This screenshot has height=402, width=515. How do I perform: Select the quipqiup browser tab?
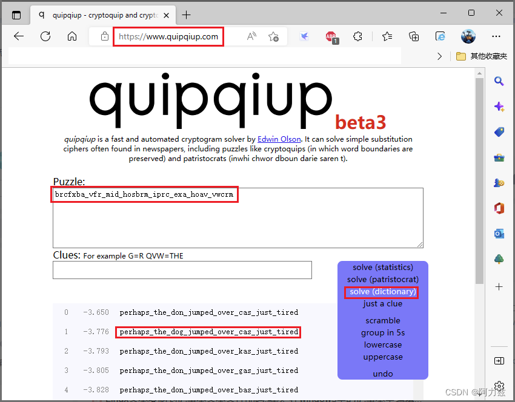pos(104,15)
